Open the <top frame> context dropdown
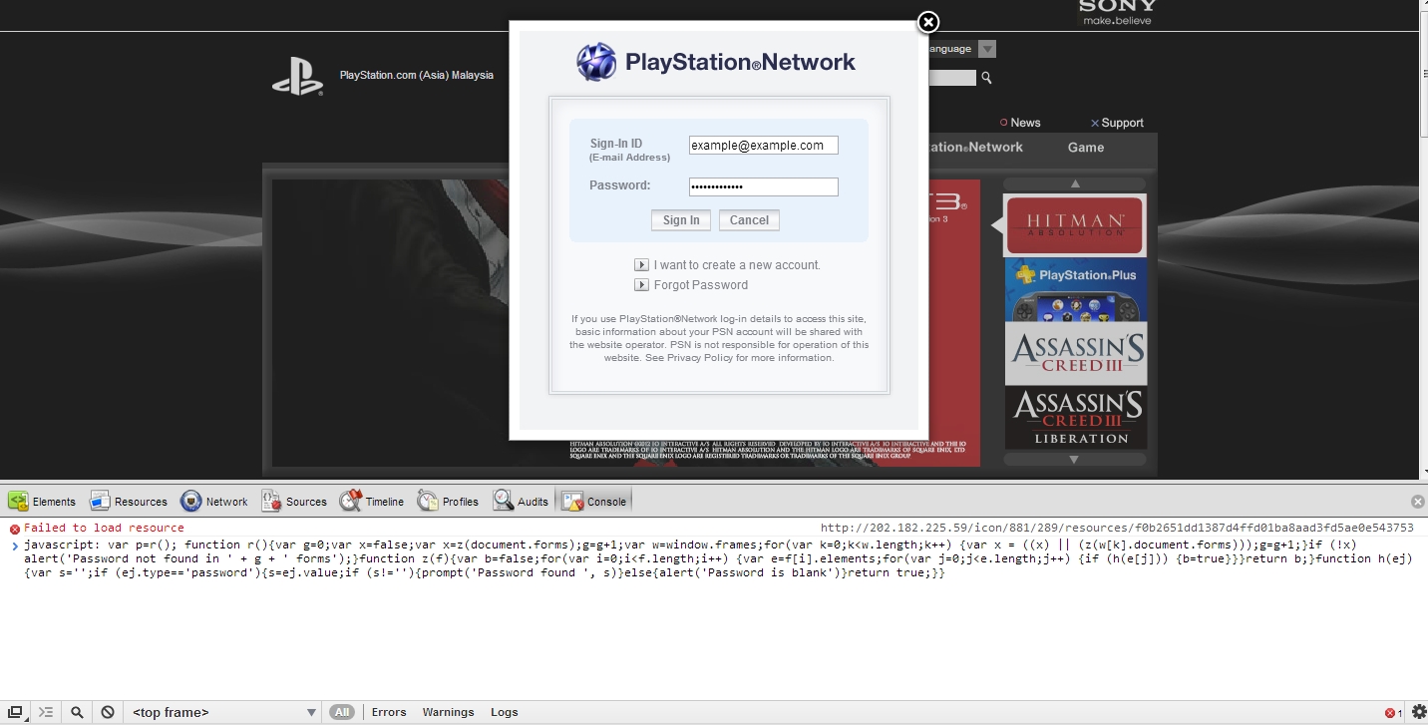Screen dimensions: 1428x725 click(224, 712)
